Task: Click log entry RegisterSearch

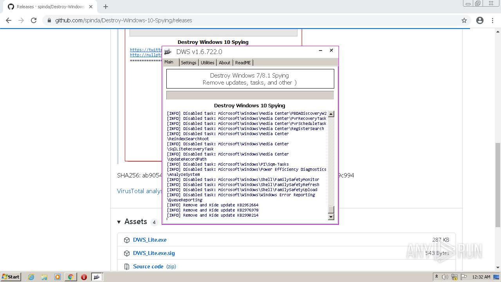Action: click(x=245, y=128)
